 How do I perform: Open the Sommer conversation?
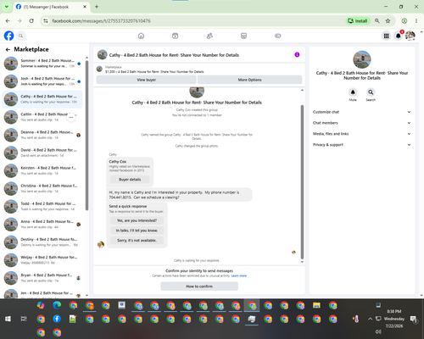point(42,64)
